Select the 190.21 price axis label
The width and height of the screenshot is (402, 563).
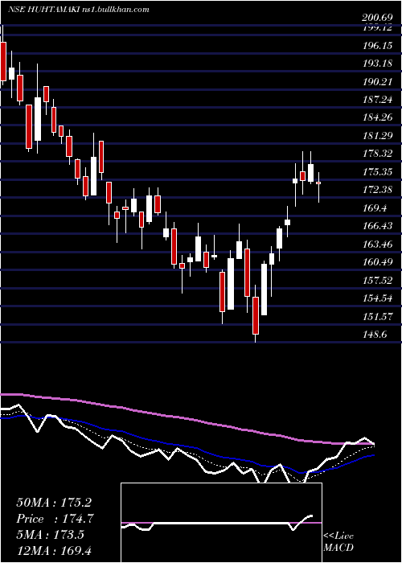(379, 82)
